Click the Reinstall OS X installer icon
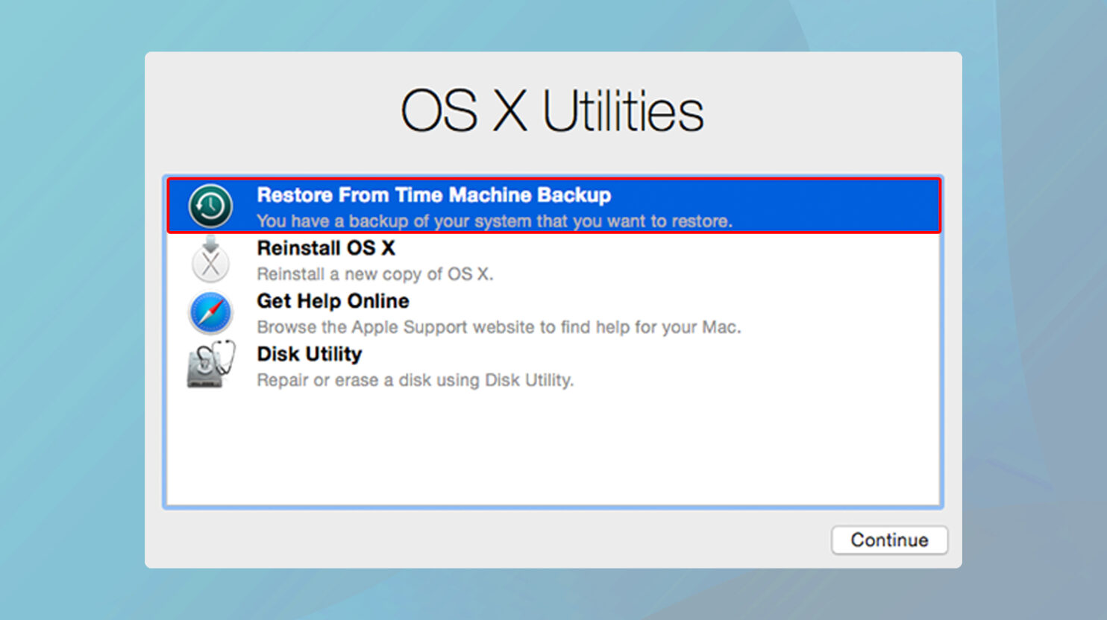This screenshot has width=1107, height=620. 210,260
